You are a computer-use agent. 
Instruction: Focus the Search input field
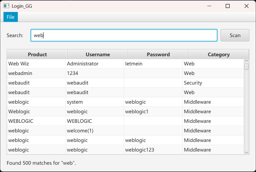[124, 35]
